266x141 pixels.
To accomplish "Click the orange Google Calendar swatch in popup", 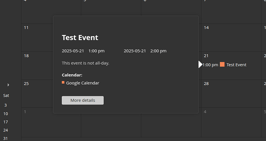I will coord(63,82).
